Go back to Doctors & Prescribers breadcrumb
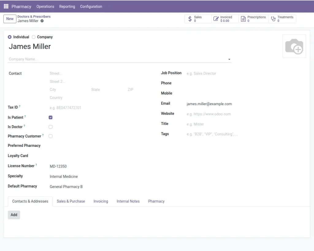Screen dimensions: 314x251 34,17
